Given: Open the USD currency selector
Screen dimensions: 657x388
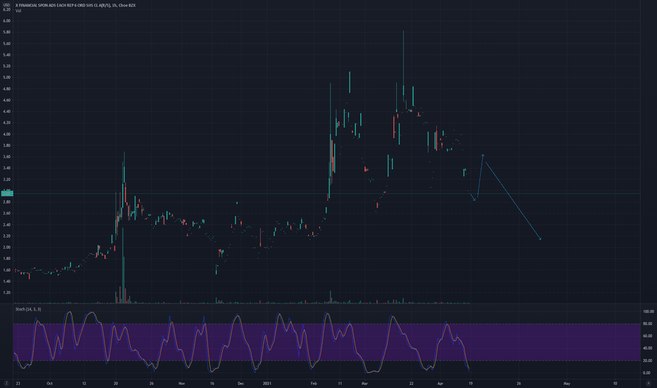Looking at the screenshot, I should 6,5.
